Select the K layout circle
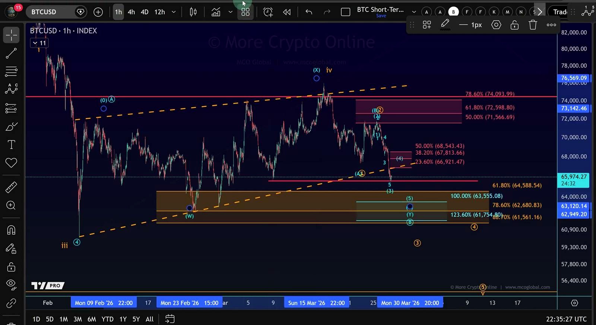The height and width of the screenshot is (325, 596). pyautogui.click(x=494, y=12)
